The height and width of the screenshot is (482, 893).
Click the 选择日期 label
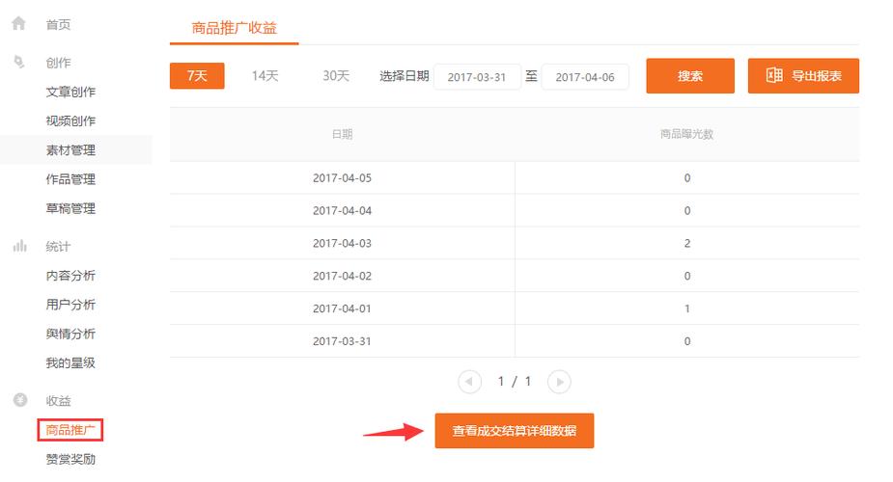[405, 76]
